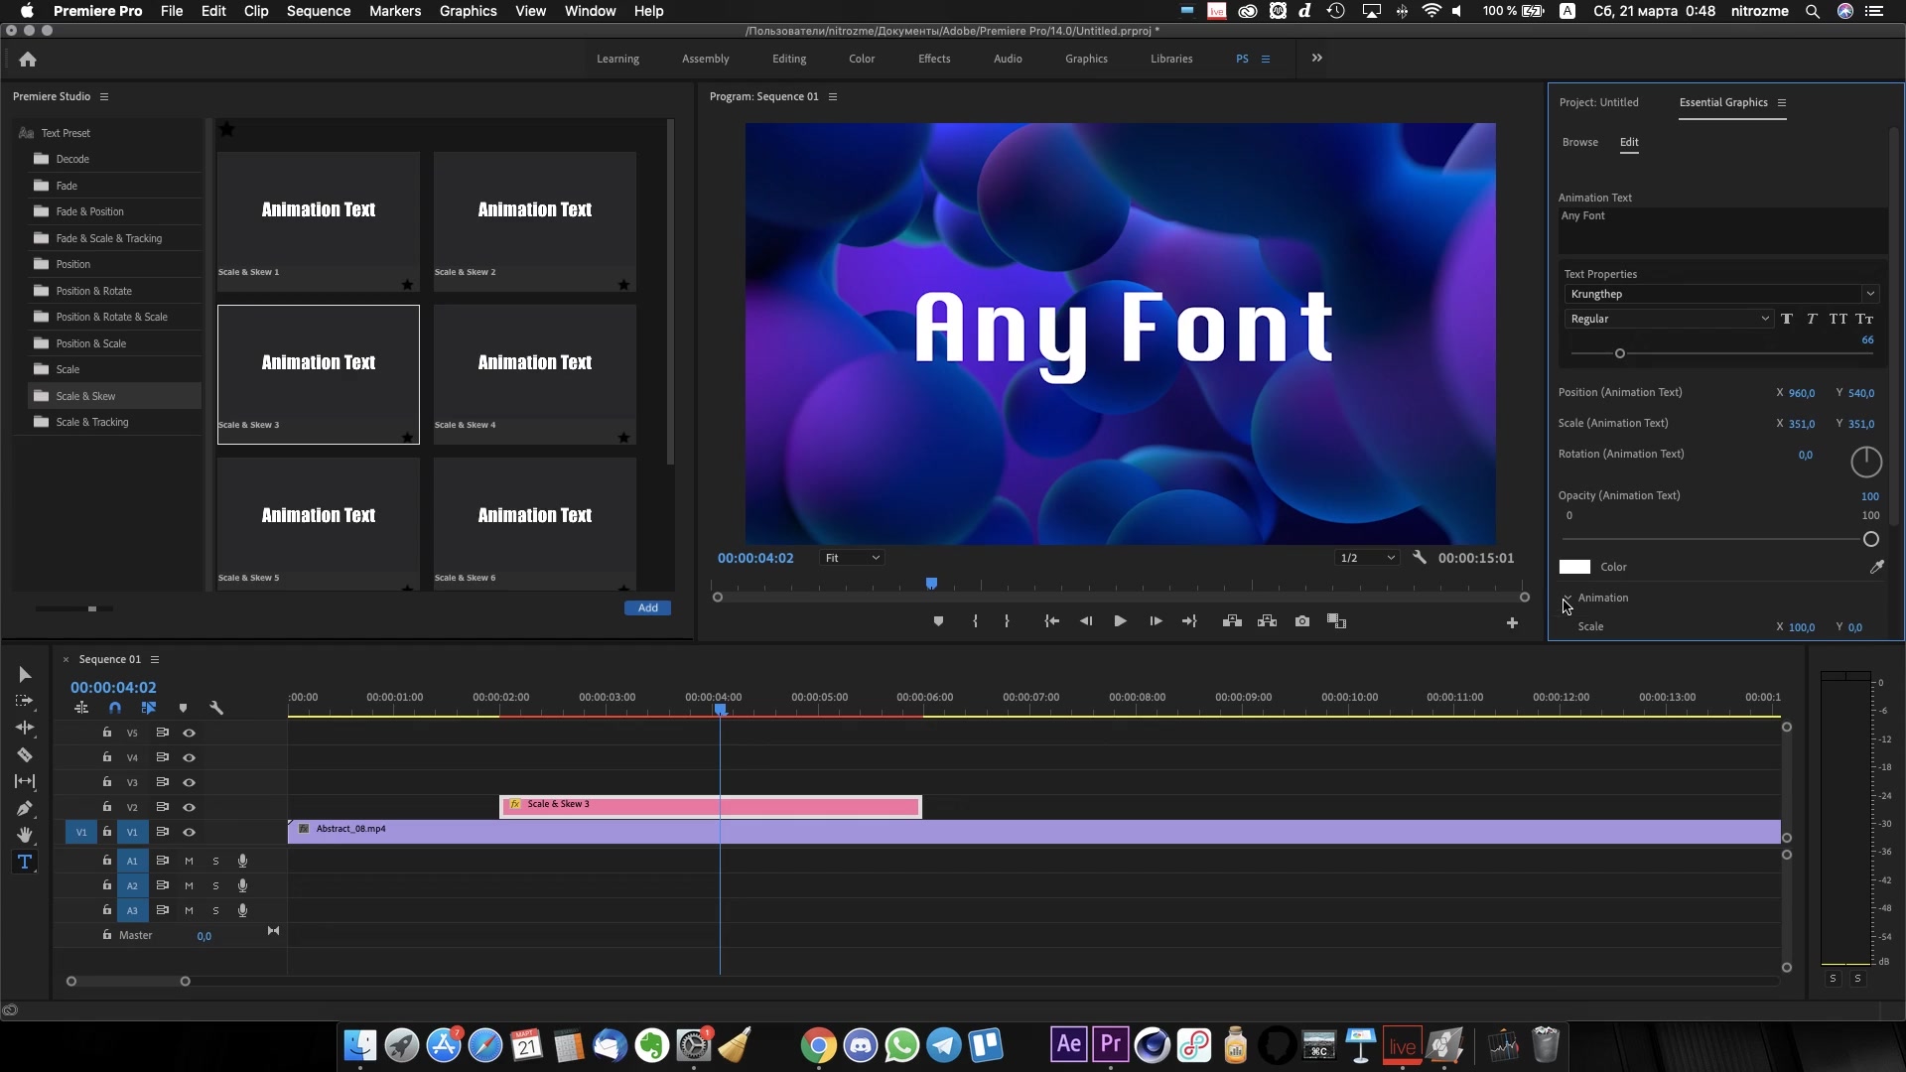Click the Razor tool icon
Image resolution: width=1906 pixels, height=1072 pixels.
tap(24, 754)
